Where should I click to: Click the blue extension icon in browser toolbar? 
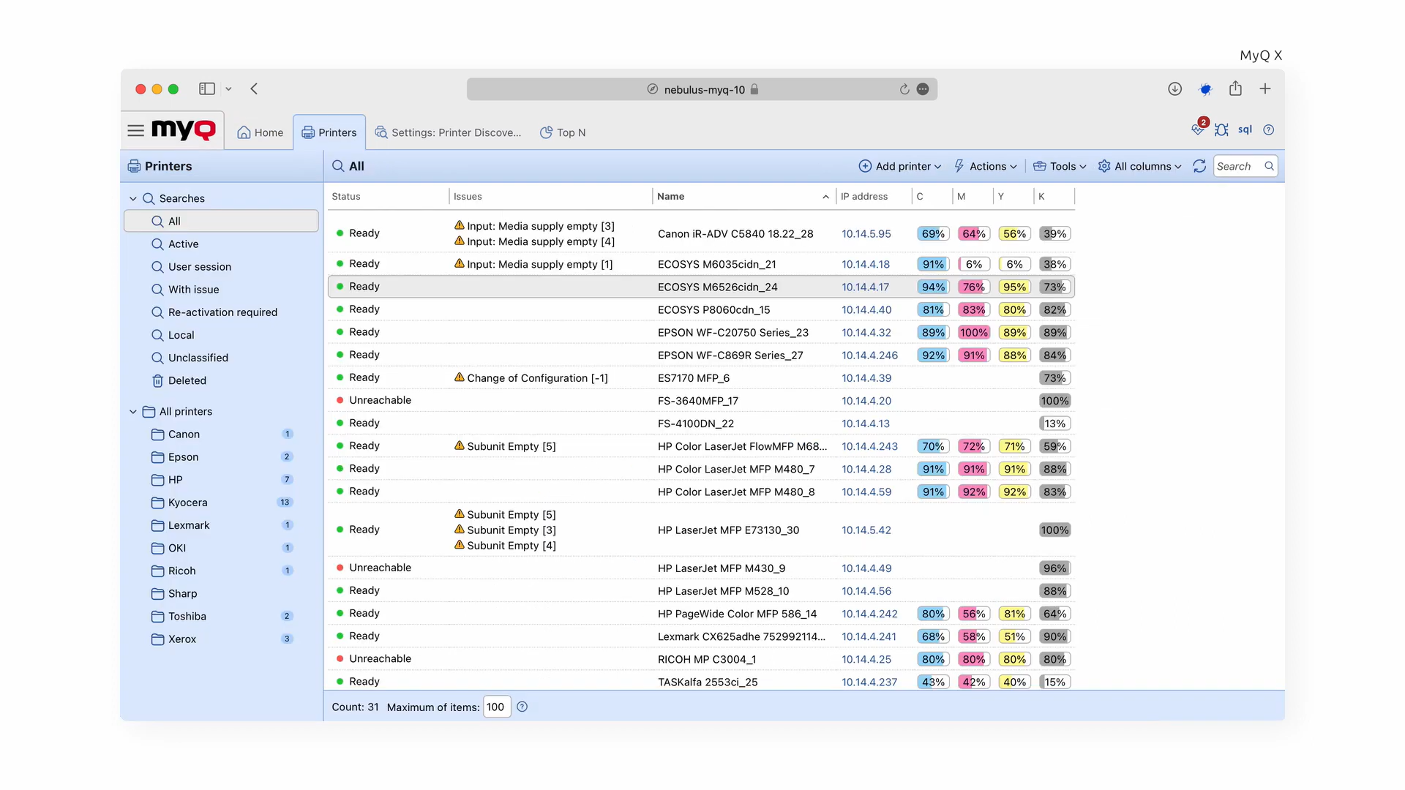[1205, 89]
